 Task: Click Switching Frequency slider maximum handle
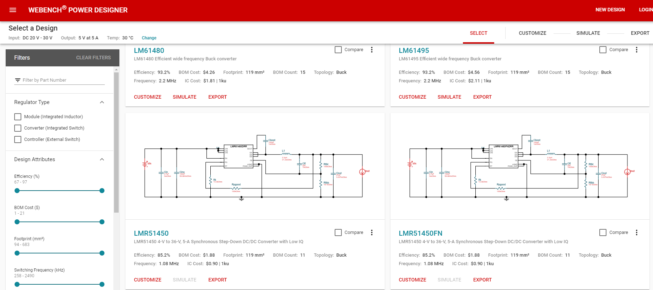102,284
